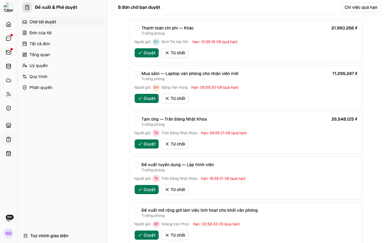Image resolution: width=389 pixels, height=243 pixels.
Task: Check the Mua sắm Laptop request box
Action: coord(137,74)
